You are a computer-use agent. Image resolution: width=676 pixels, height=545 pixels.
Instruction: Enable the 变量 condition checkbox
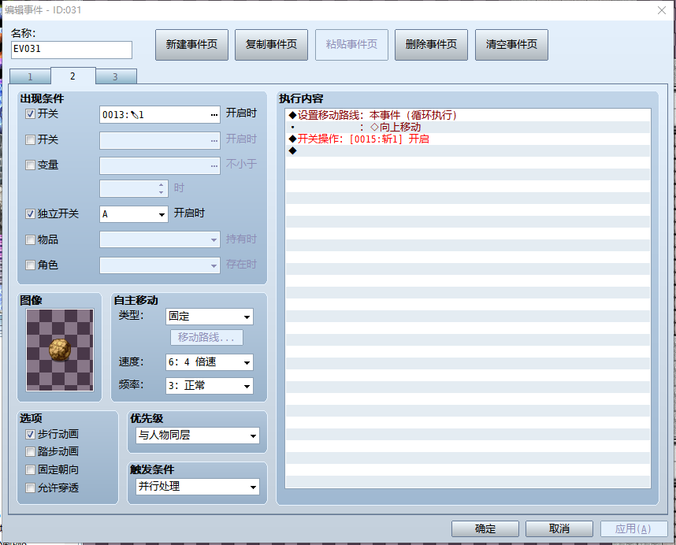pos(30,165)
